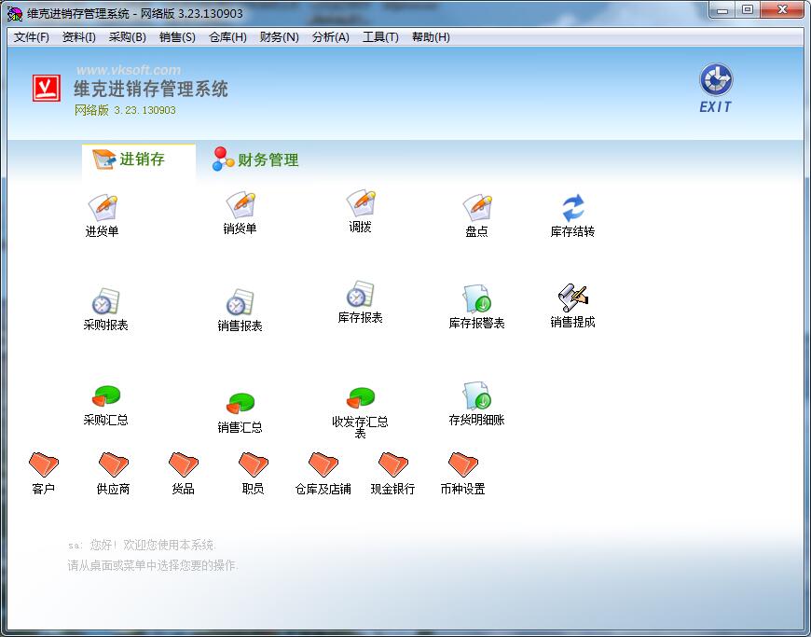Switch to the 进销存 tab

click(x=139, y=159)
